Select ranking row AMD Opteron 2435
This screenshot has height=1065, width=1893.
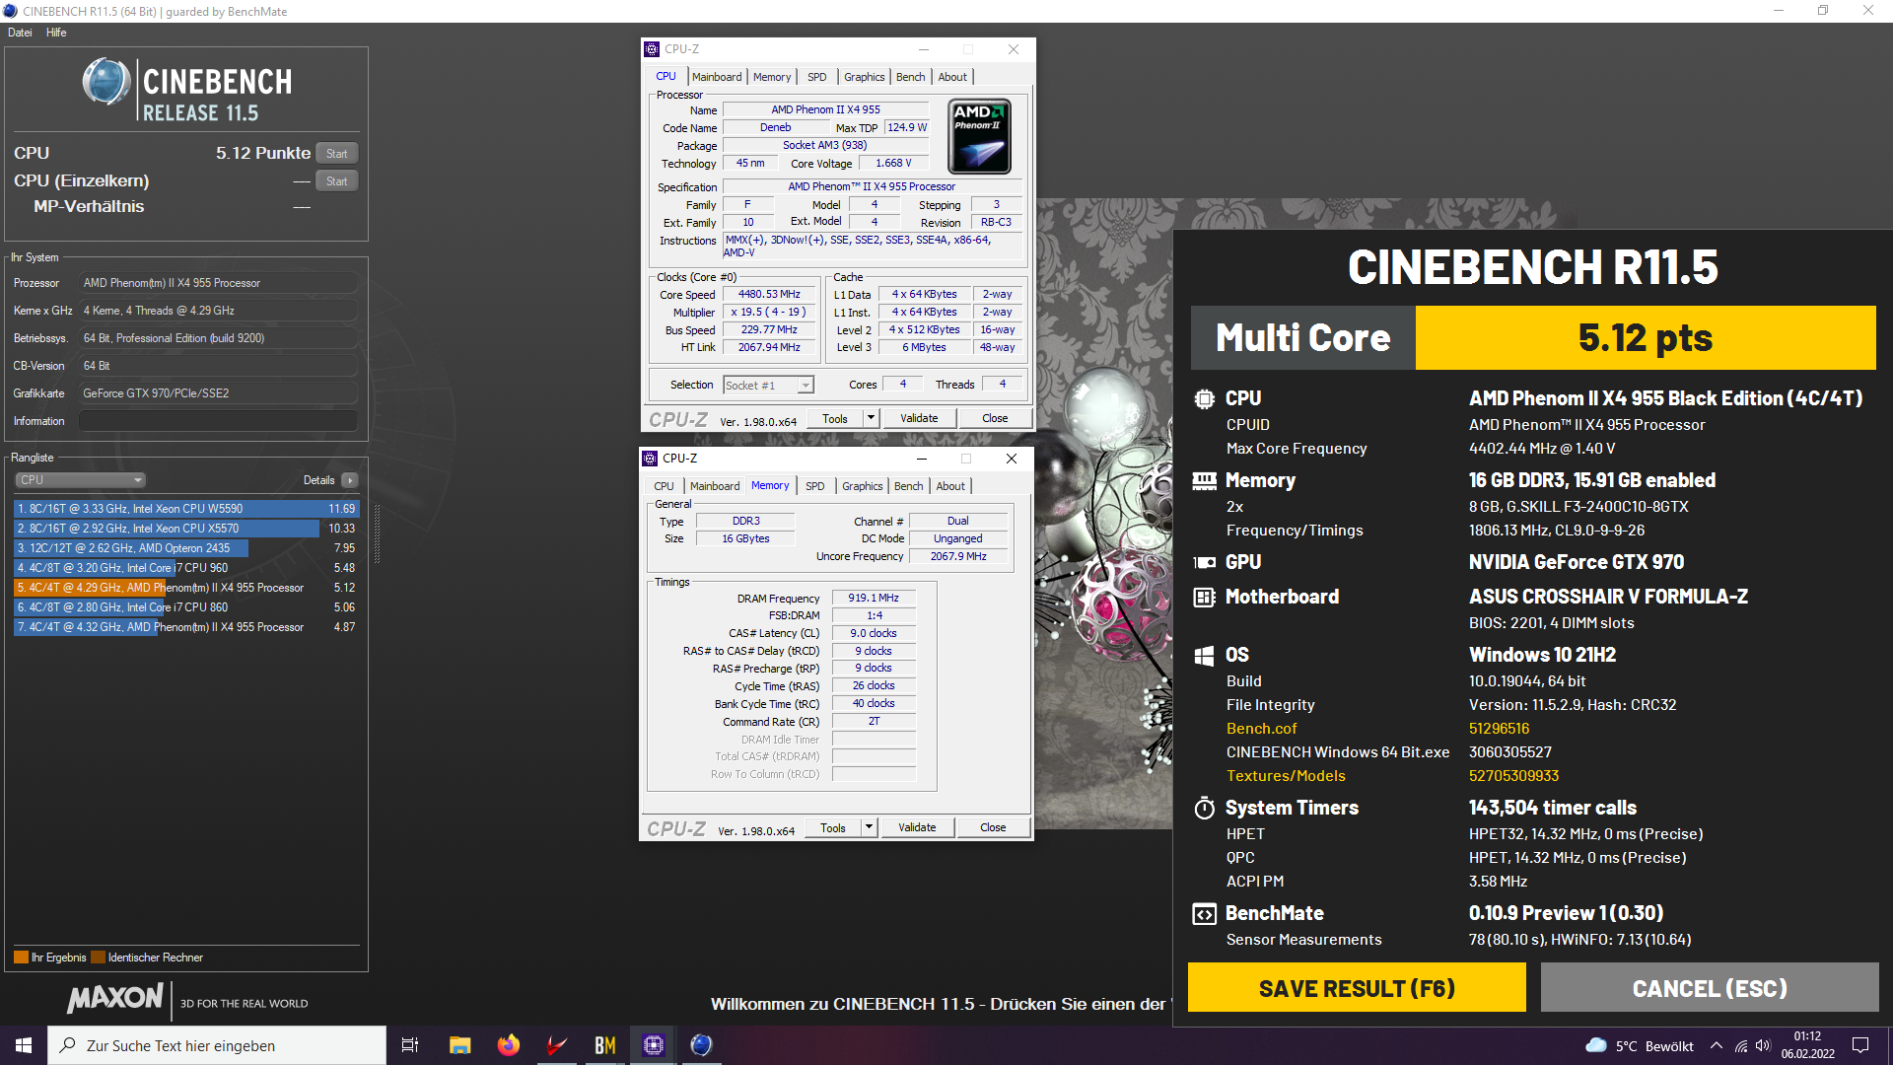186,548
